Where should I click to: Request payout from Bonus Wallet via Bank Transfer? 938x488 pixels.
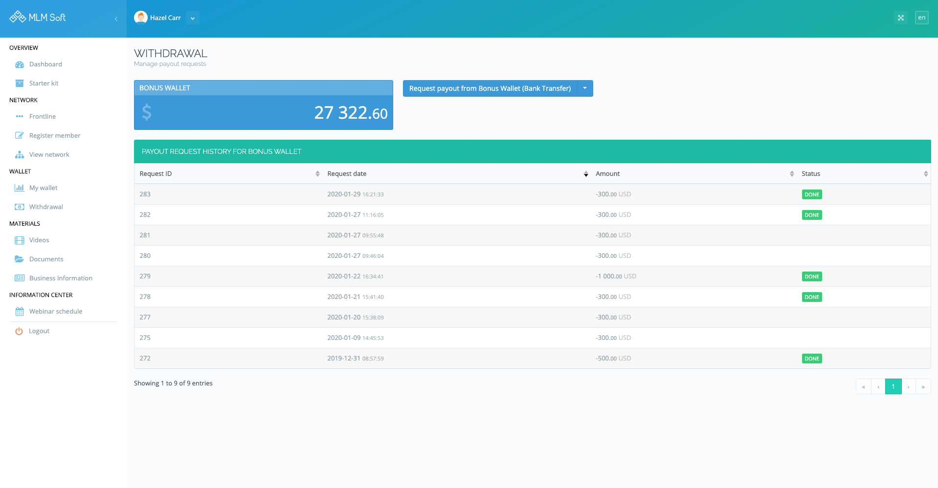(x=490, y=88)
